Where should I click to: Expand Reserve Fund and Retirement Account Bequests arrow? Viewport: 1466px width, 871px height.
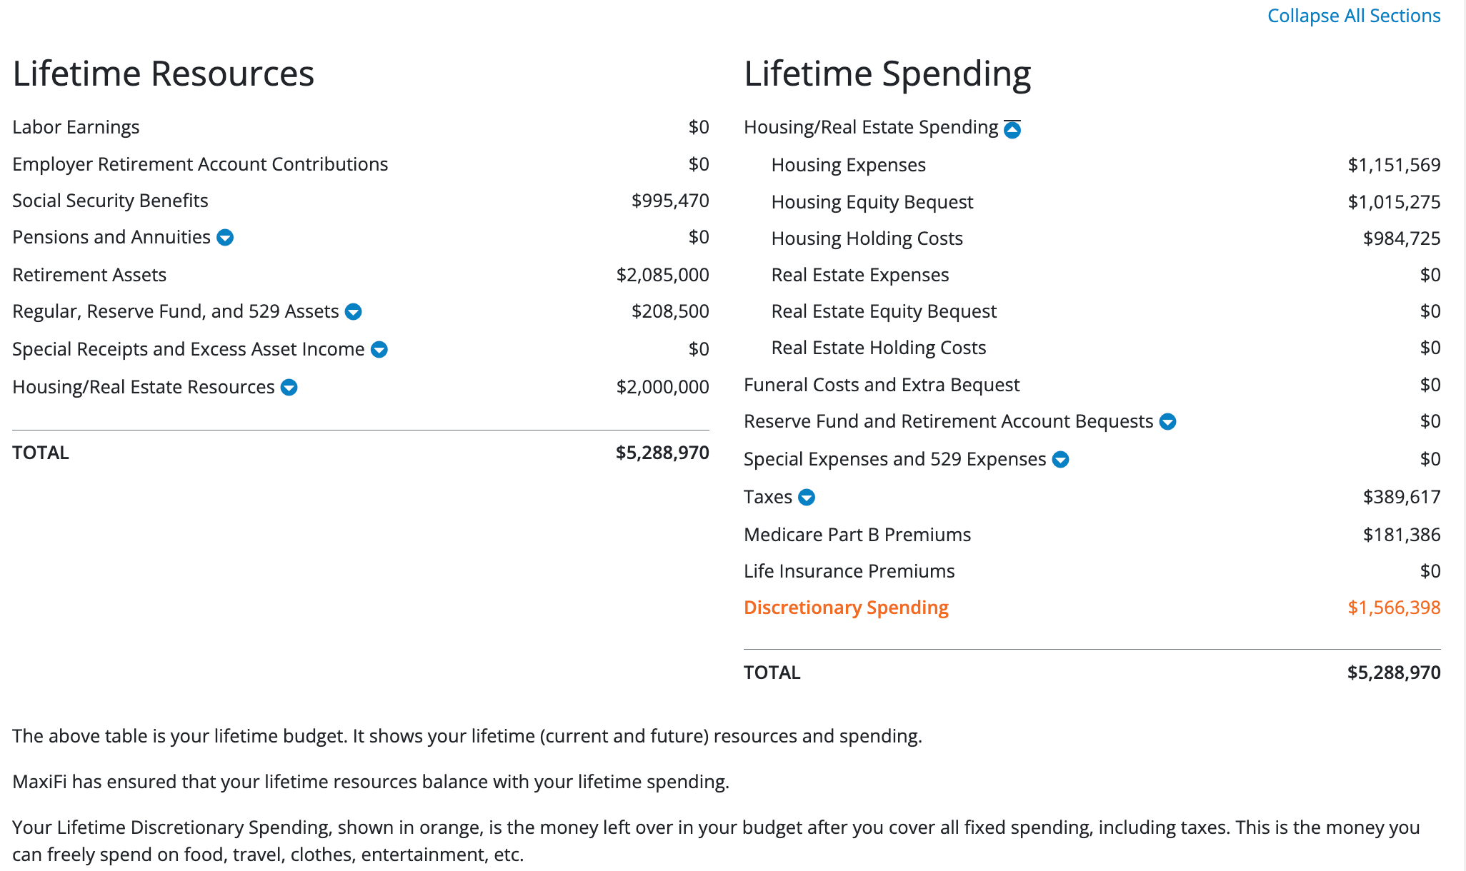pos(1167,422)
